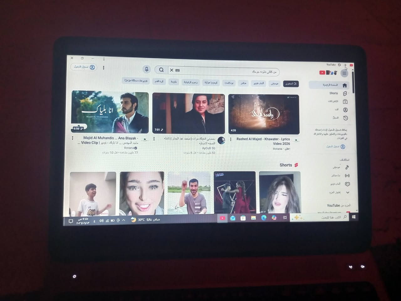Launch Microsoft Edge from the taskbar
Screen dimensions: 401x301
264,218
